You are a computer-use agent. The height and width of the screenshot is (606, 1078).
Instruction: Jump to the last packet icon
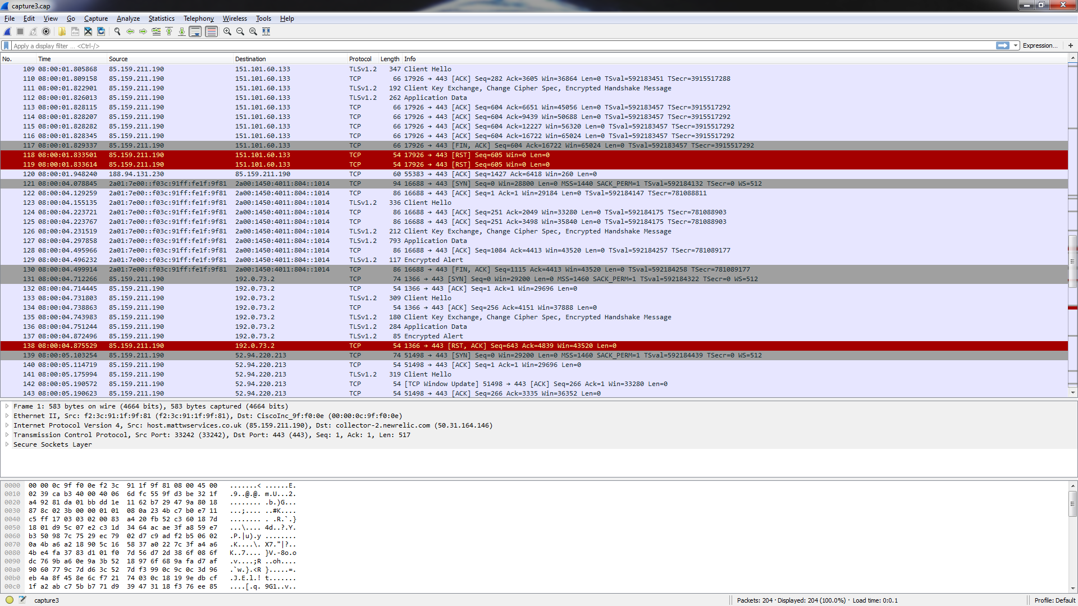pyautogui.click(x=182, y=31)
